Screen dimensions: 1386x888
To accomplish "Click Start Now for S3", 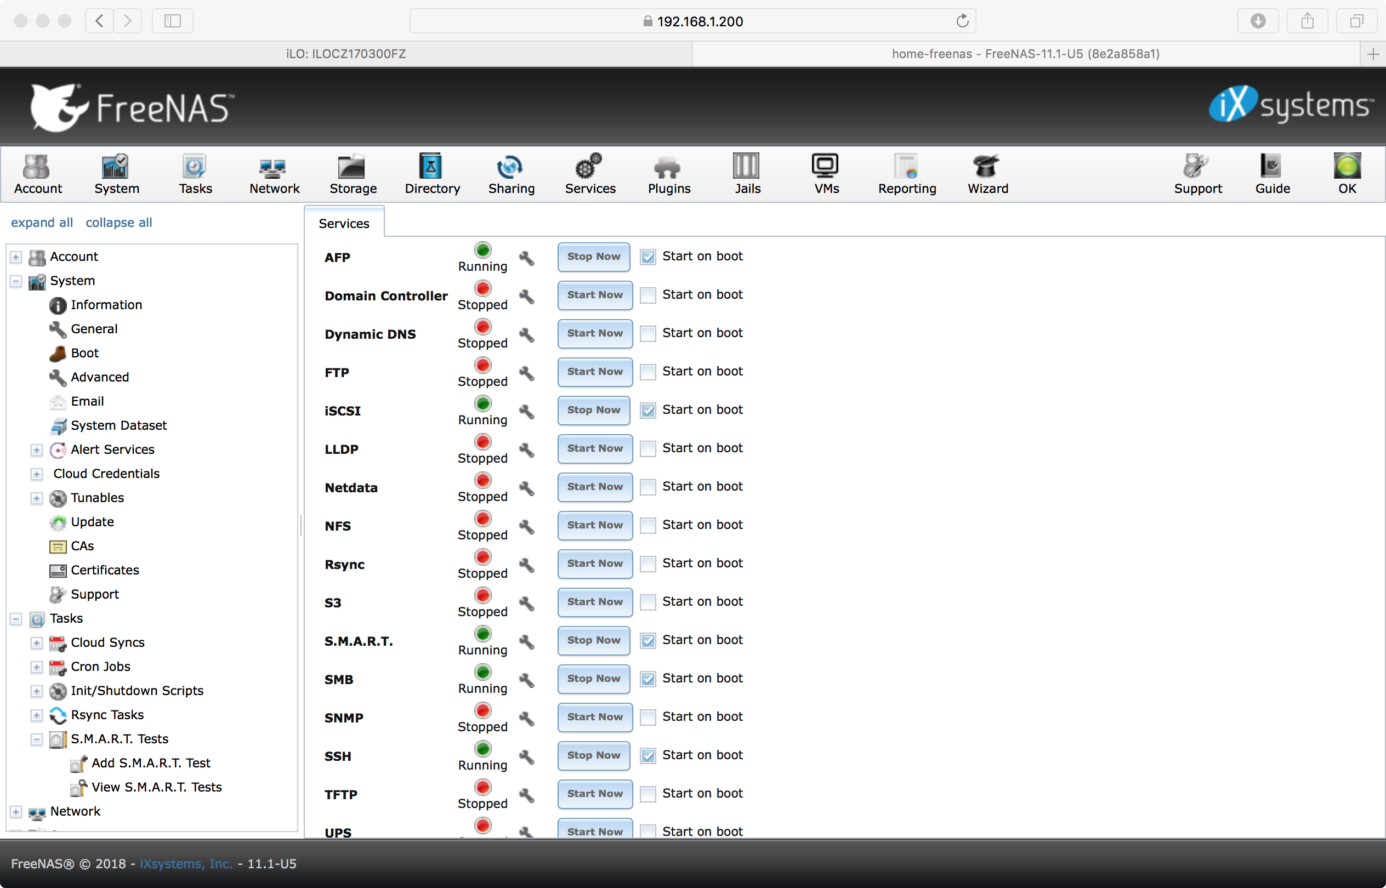I will [x=595, y=602].
